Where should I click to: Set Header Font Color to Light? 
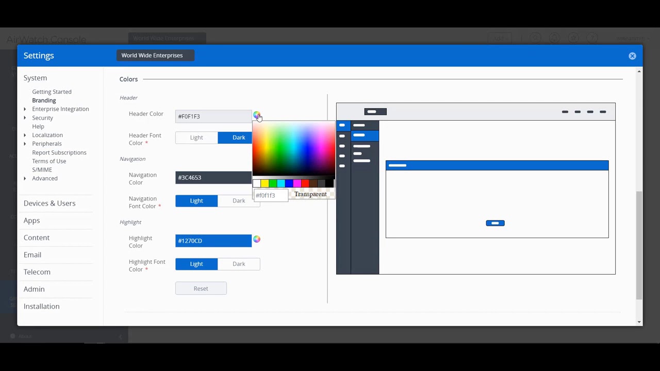point(196,138)
